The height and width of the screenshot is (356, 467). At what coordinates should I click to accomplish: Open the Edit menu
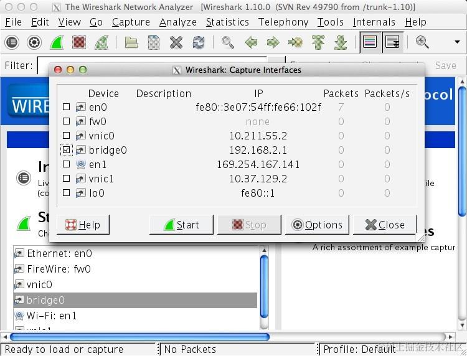click(40, 22)
